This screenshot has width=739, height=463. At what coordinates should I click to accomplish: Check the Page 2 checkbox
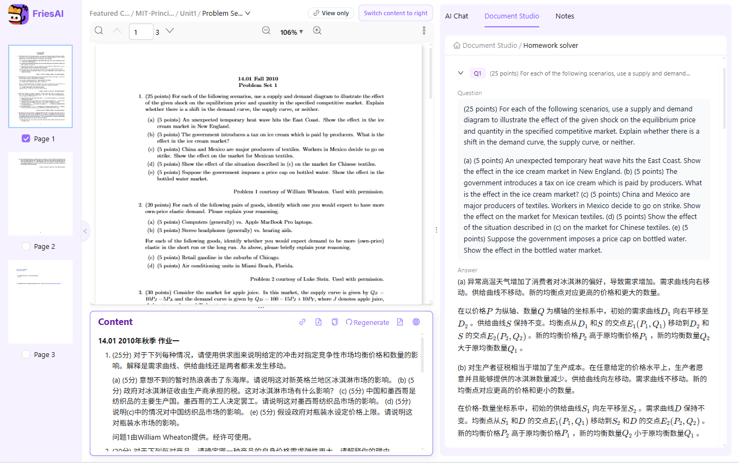coord(26,246)
